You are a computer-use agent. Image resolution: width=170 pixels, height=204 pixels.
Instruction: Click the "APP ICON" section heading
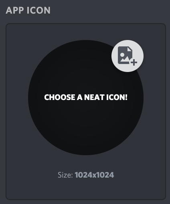pyautogui.click(x=28, y=10)
